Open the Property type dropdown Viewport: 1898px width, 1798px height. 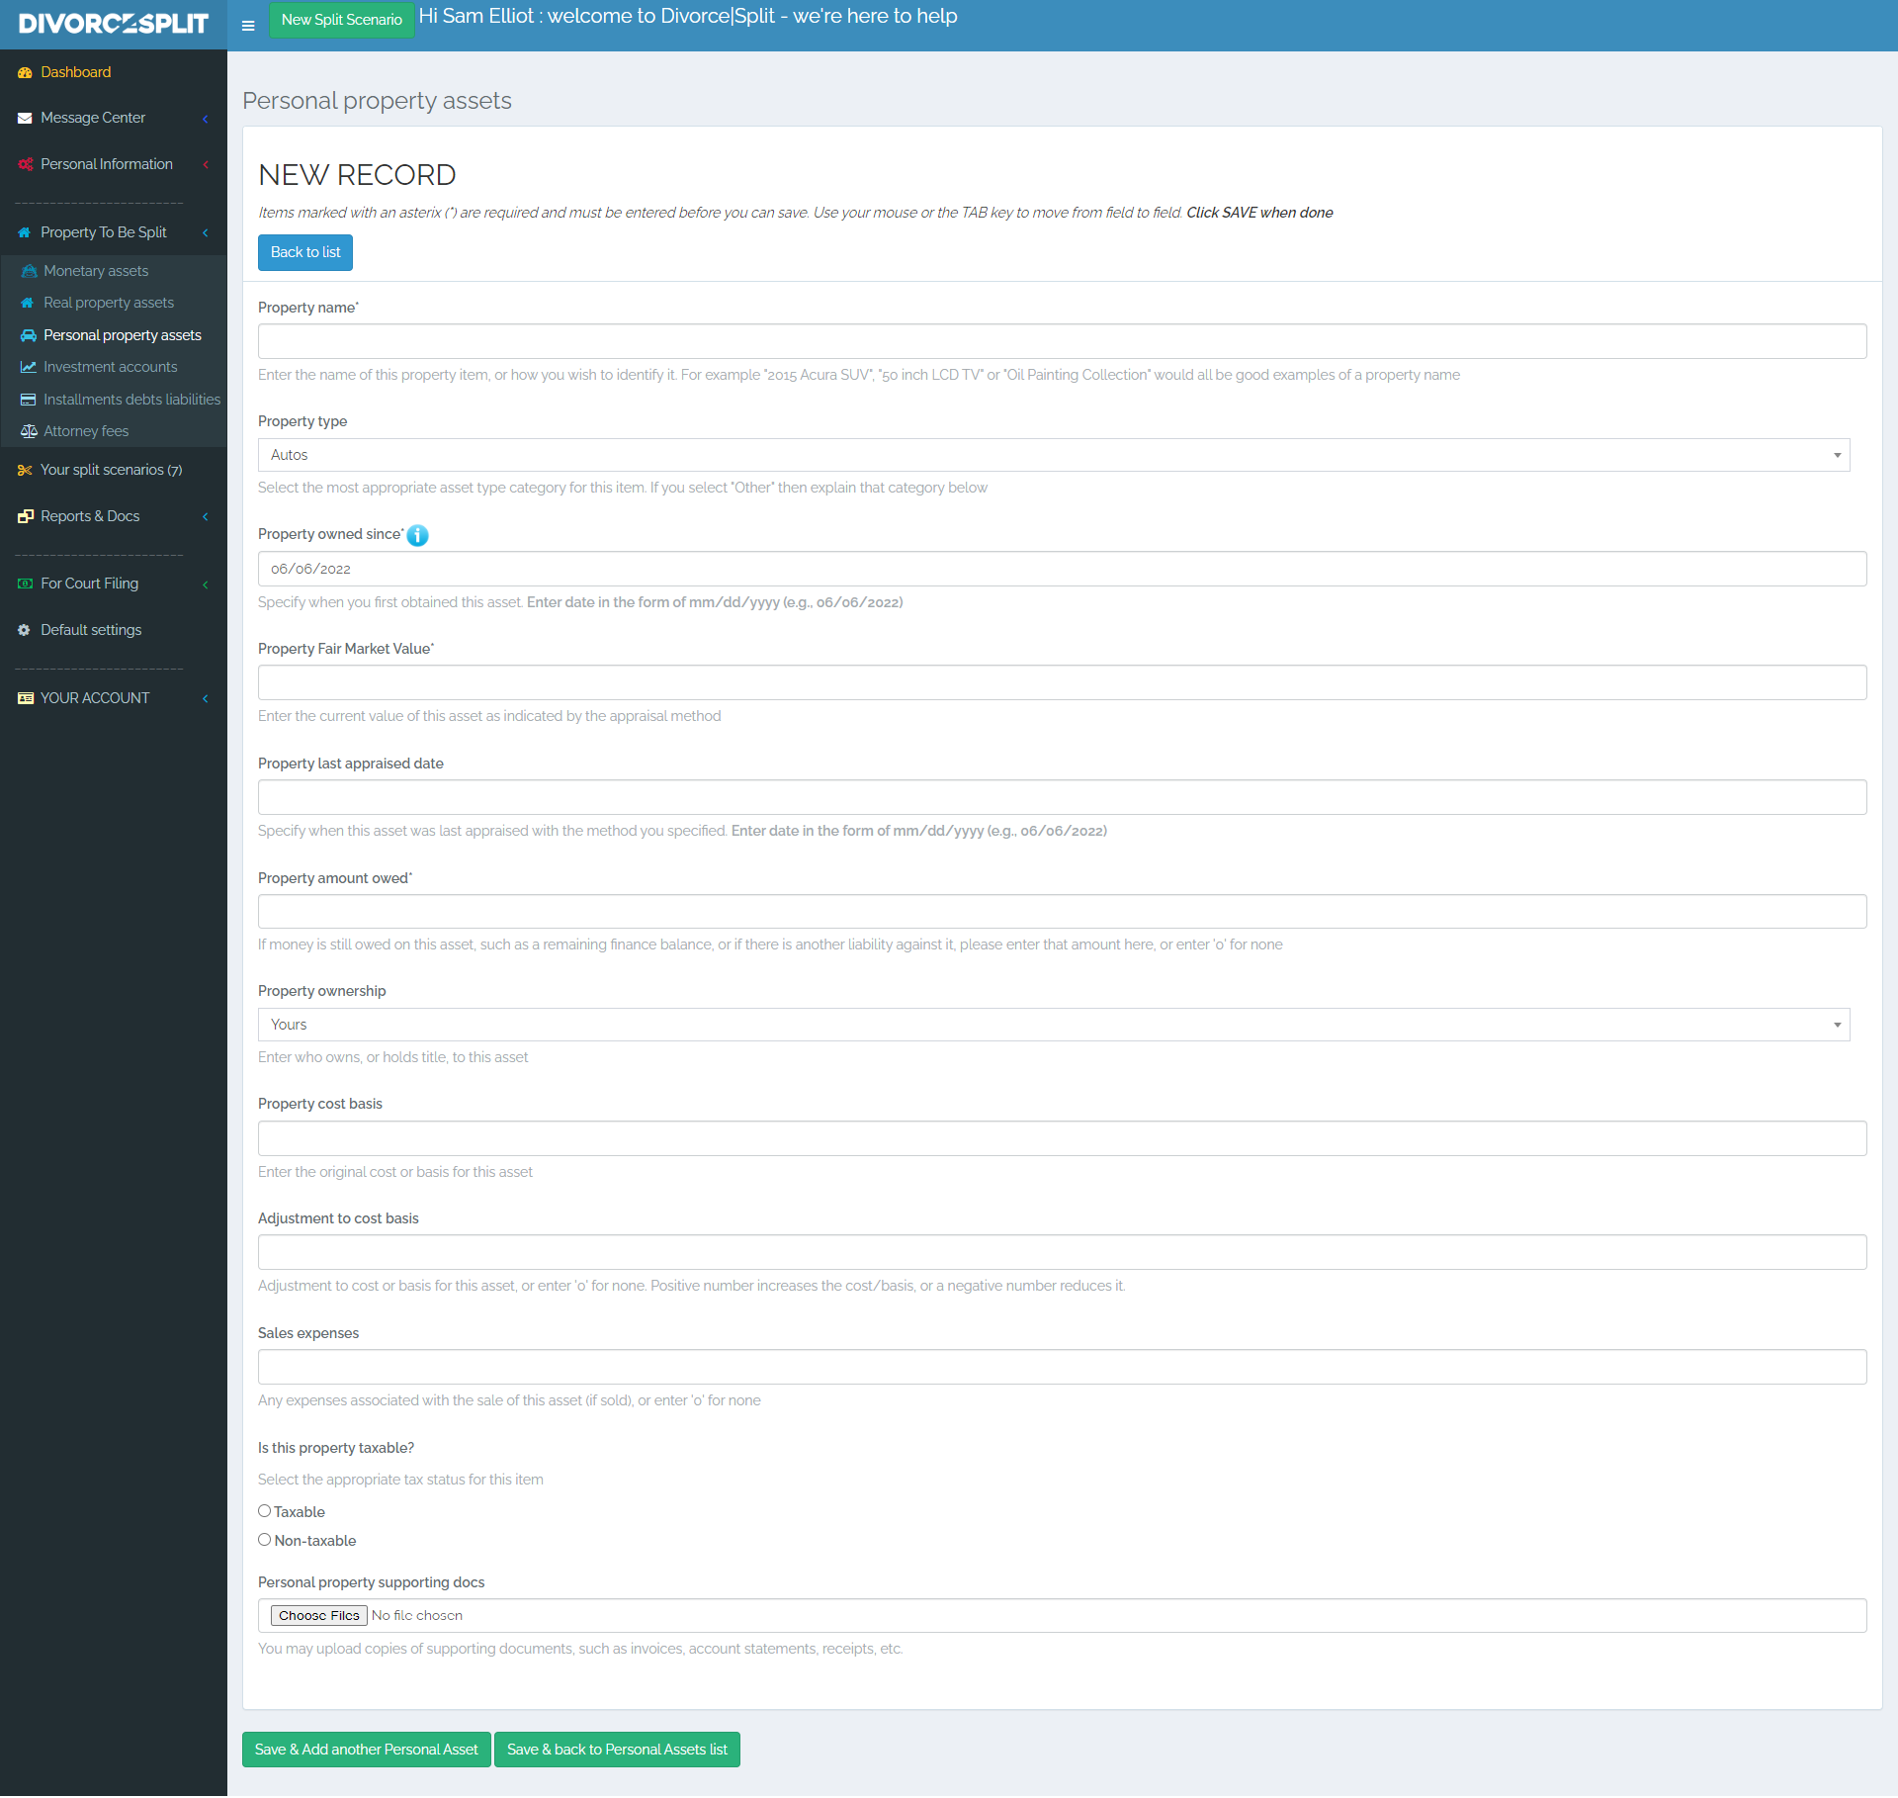[1053, 455]
